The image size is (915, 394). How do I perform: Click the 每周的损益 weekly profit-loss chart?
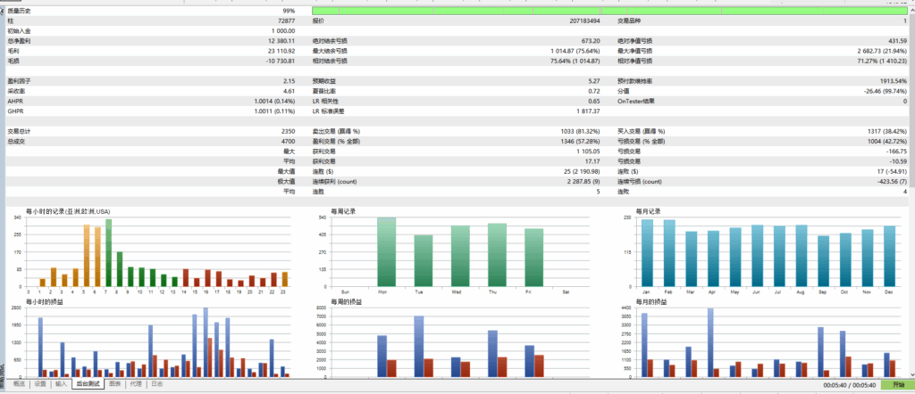click(x=460, y=341)
